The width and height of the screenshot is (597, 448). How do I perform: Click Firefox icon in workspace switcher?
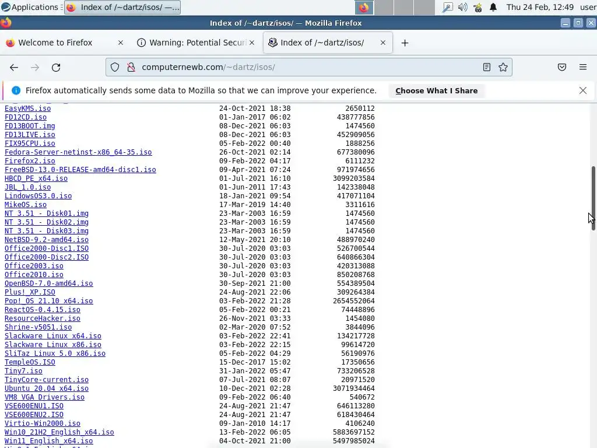pos(364,8)
